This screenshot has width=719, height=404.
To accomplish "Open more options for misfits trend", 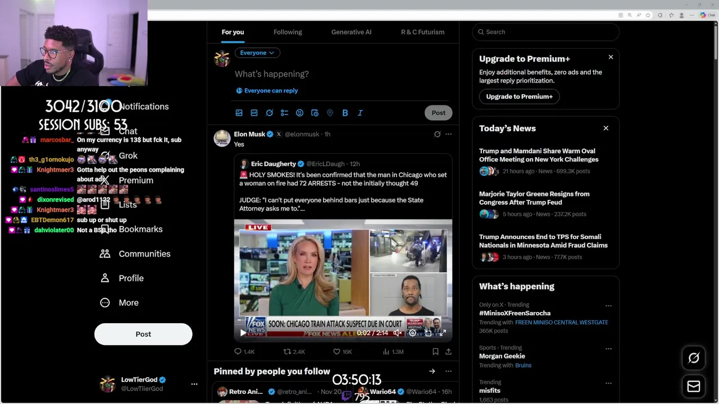I will point(608,383).
